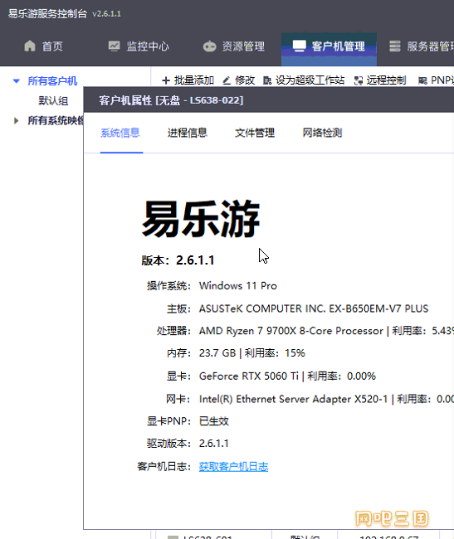Click the 客户机属性 dialog title
Viewport: 454px width, 539px height.
tap(171, 100)
